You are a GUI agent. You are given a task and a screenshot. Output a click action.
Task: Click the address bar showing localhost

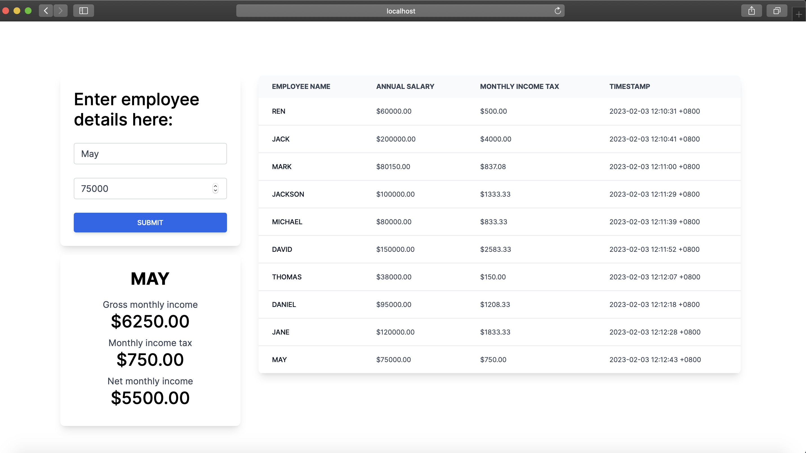400,11
